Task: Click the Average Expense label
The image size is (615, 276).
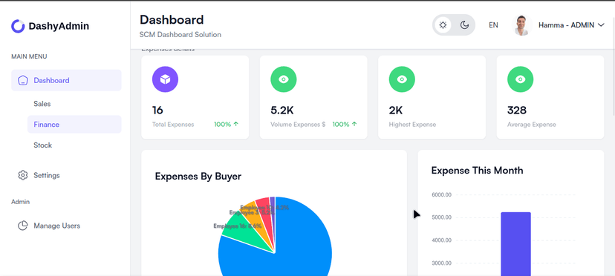Action: coord(532,125)
